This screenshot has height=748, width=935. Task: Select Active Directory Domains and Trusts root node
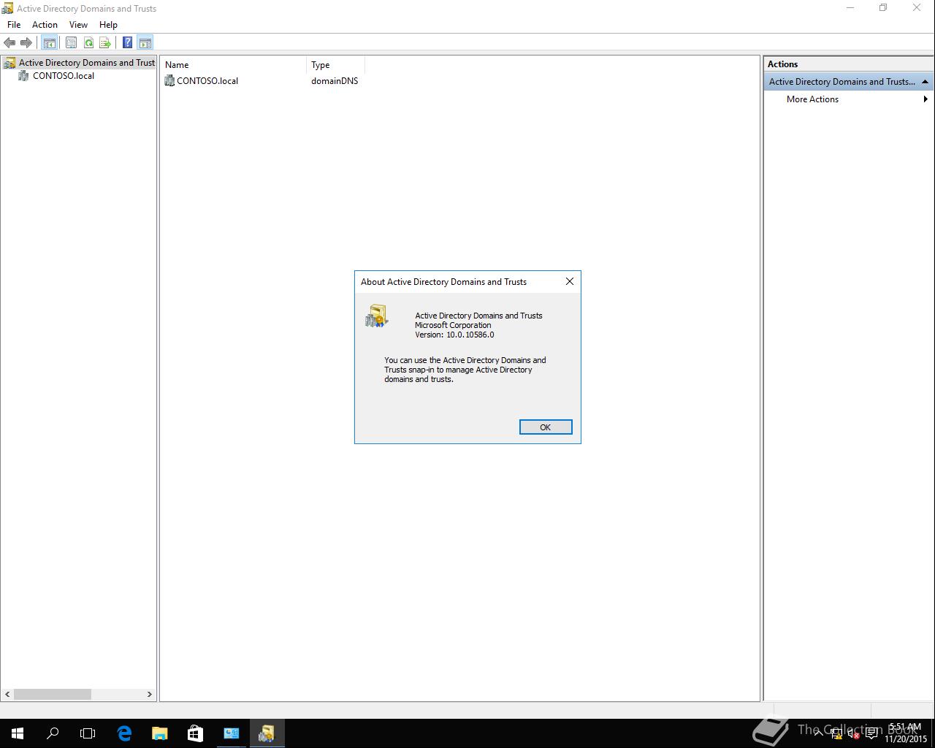(79, 63)
